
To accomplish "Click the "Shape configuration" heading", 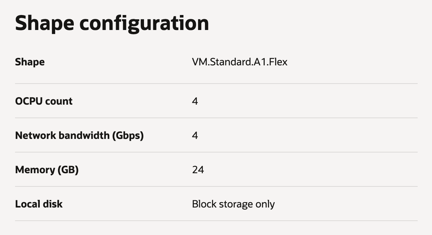I will coord(112,23).
